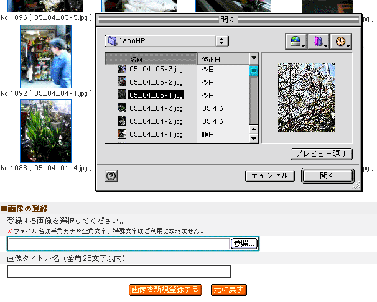Toggle sort order in file list header
377x302 pixels.
253,58
